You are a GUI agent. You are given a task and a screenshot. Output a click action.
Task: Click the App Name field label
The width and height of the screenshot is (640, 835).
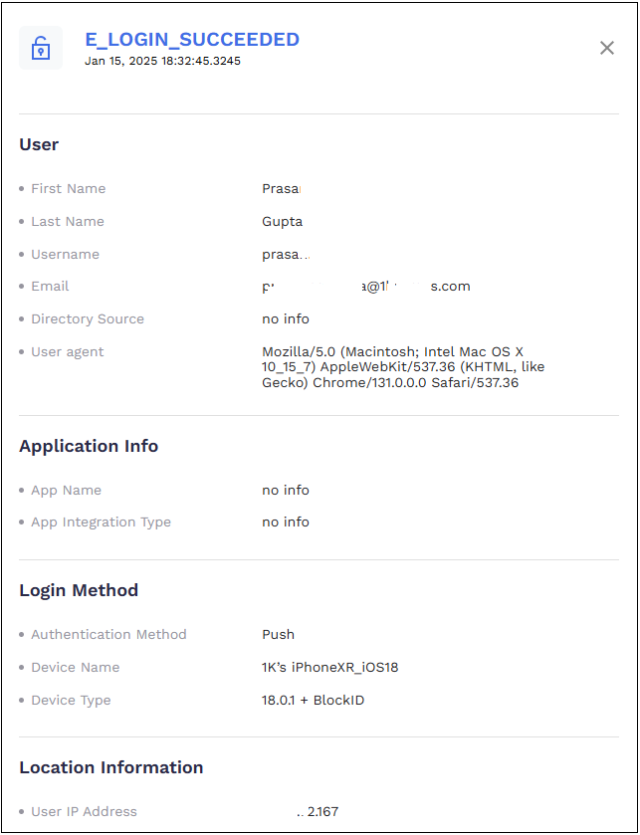click(x=66, y=490)
